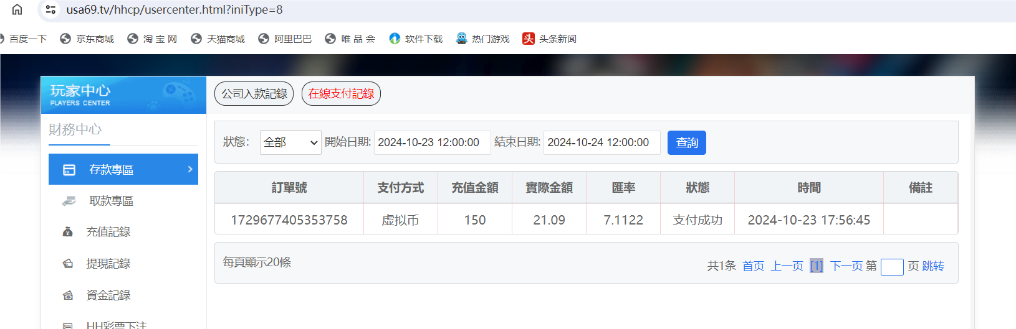This screenshot has height=329, width=1016.
Task: Click the 跳转 jump link
Action: tap(933, 266)
